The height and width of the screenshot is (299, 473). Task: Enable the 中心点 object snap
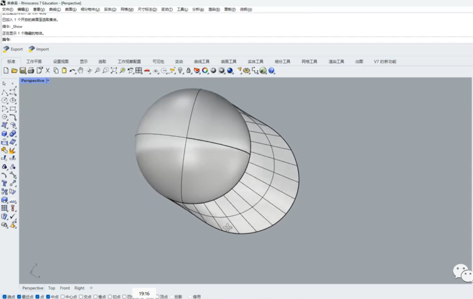coord(63,297)
